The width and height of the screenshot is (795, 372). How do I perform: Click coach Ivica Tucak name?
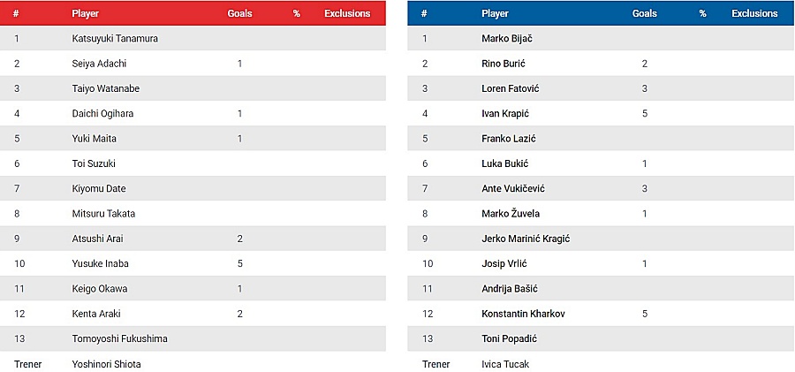pyautogui.click(x=505, y=364)
